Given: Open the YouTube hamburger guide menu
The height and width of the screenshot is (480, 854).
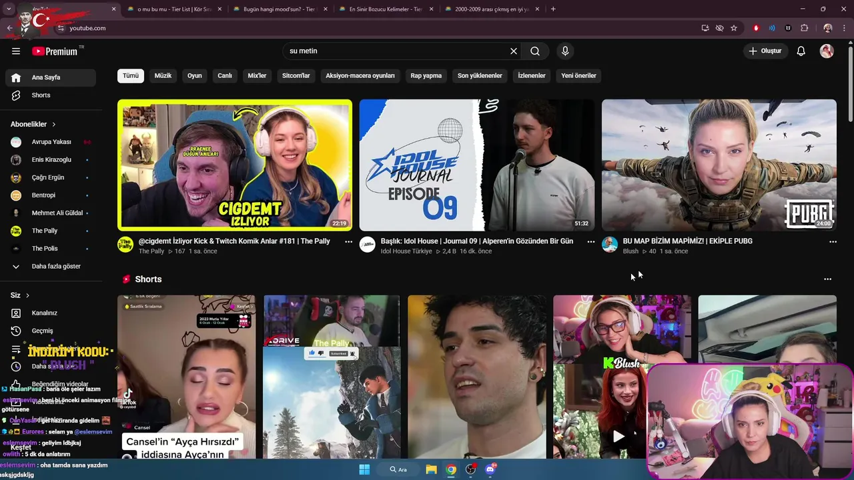Looking at the screenshot, I should (16, 51).
